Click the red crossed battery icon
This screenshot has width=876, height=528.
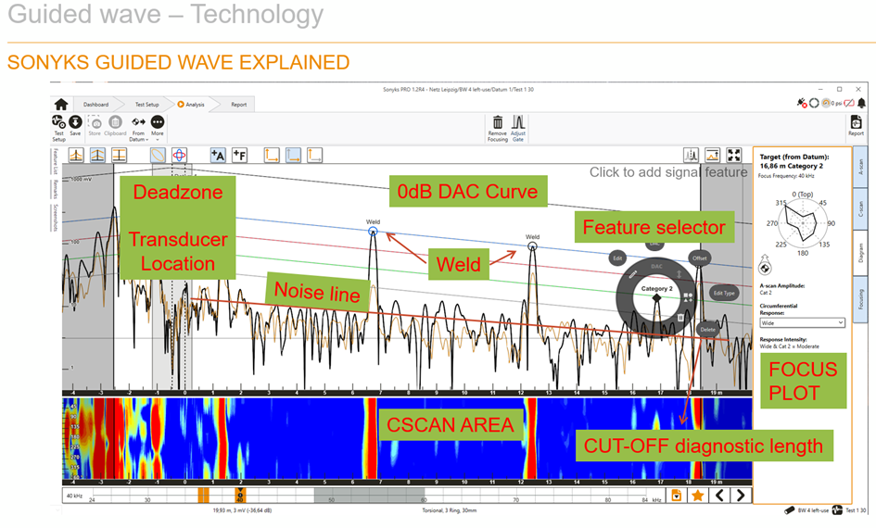[849, 103]
